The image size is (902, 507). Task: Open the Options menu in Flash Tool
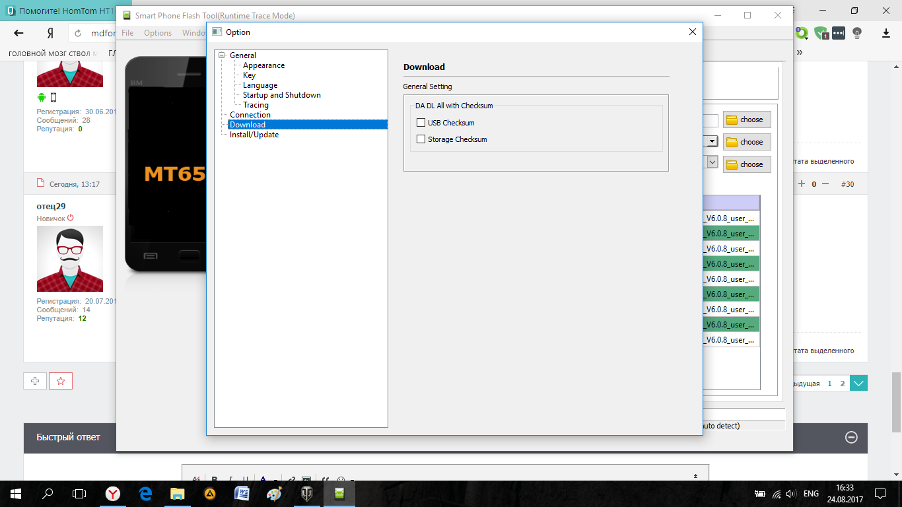click(158, 33)
